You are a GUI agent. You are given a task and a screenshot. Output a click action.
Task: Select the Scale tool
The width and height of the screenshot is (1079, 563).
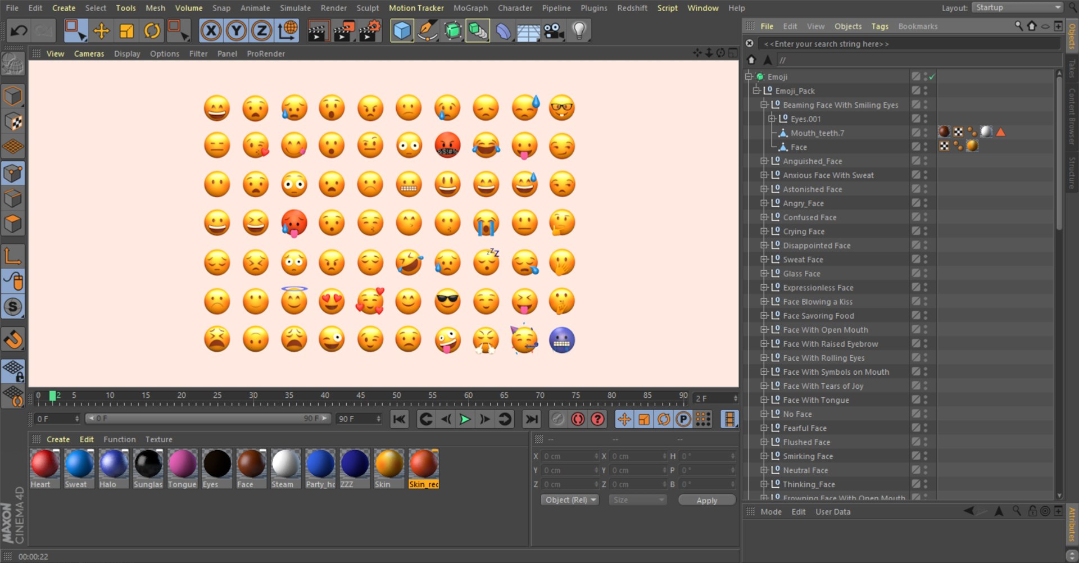126,30
